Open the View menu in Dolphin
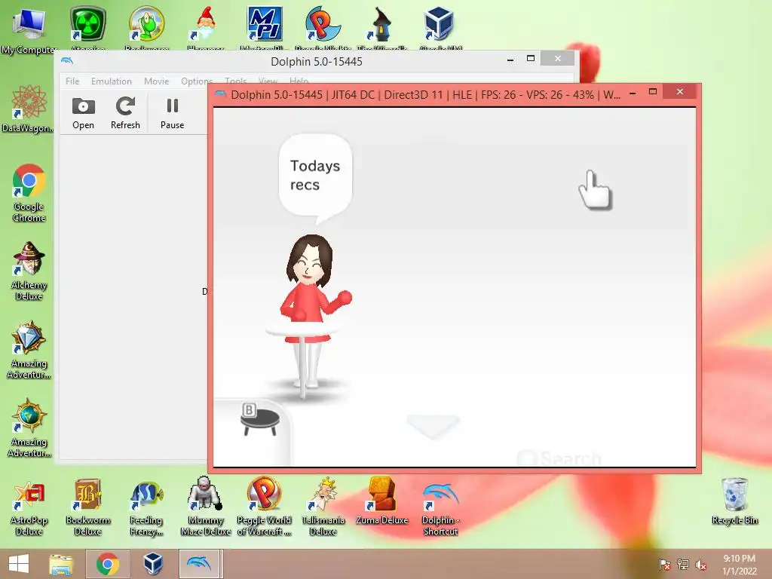Viewport: 772px width, 579px height. click(x=268, y=80)
